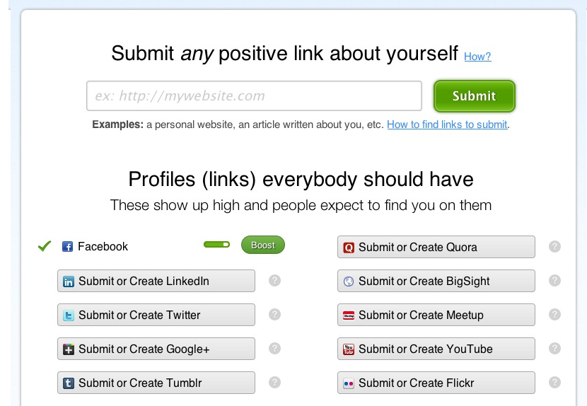
Task: Click Submit or Create YouTube button
Action: point(436,349)
